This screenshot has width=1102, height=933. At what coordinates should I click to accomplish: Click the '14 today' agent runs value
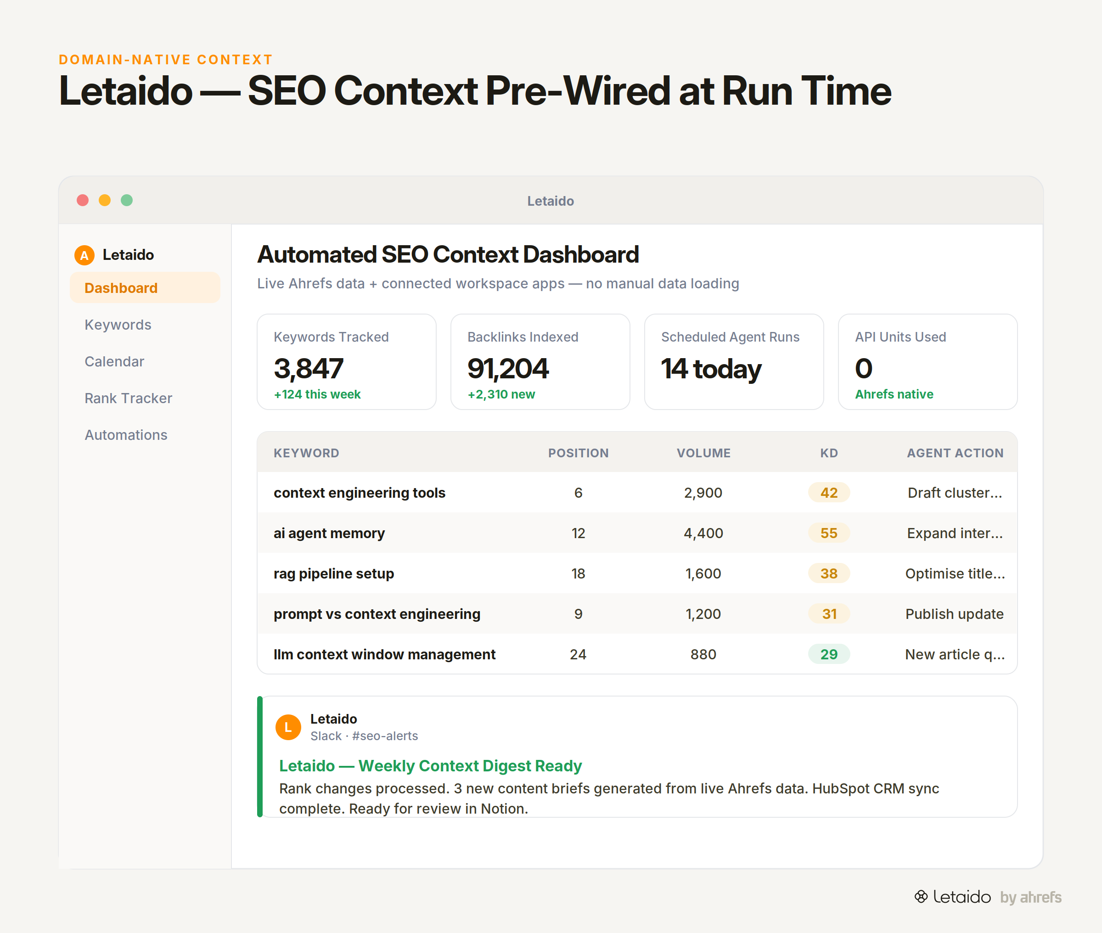click(711, 369)
